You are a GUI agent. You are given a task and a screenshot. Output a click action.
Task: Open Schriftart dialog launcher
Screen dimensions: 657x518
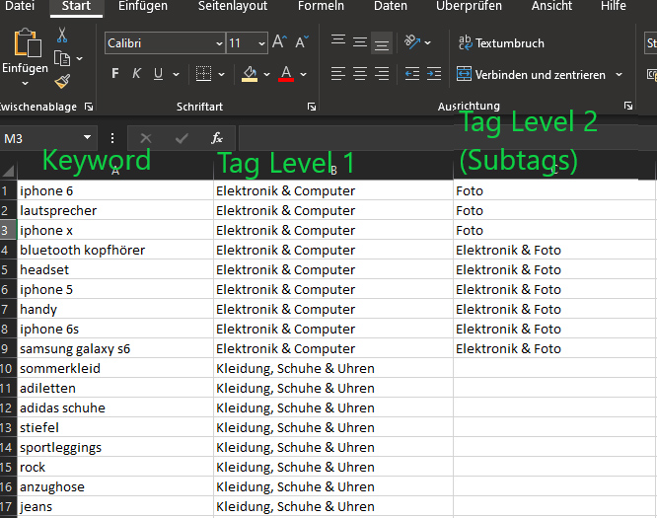(x=312, y=107)
